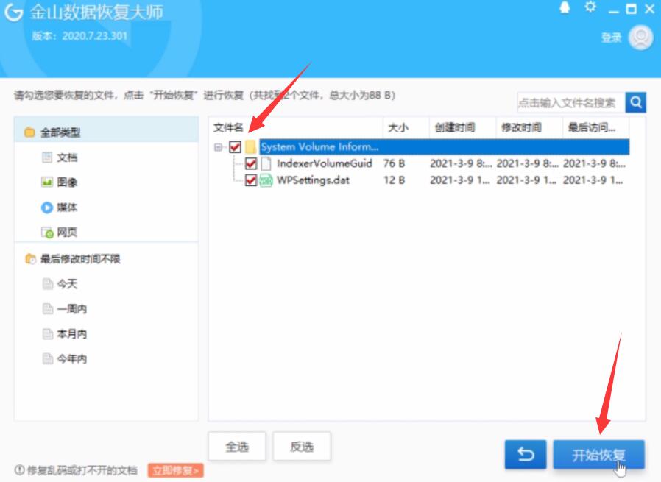Click the 登录 login link
Viewport: 661px width, 482px height.
(611, 38)
